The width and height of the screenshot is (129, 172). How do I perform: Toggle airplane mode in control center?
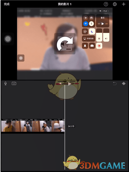pyautogui.click(x=86, y=18)
